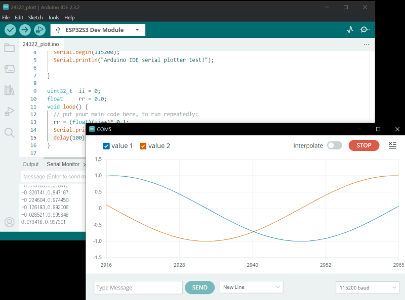The image size is (405, 300).
Task: Open the New Line line-ending dropdown
Action: click(x=251, y=287)
